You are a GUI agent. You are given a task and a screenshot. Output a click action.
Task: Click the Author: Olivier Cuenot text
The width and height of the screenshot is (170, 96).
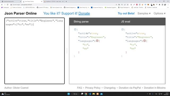pyautogui.click(x=16, y=88)
